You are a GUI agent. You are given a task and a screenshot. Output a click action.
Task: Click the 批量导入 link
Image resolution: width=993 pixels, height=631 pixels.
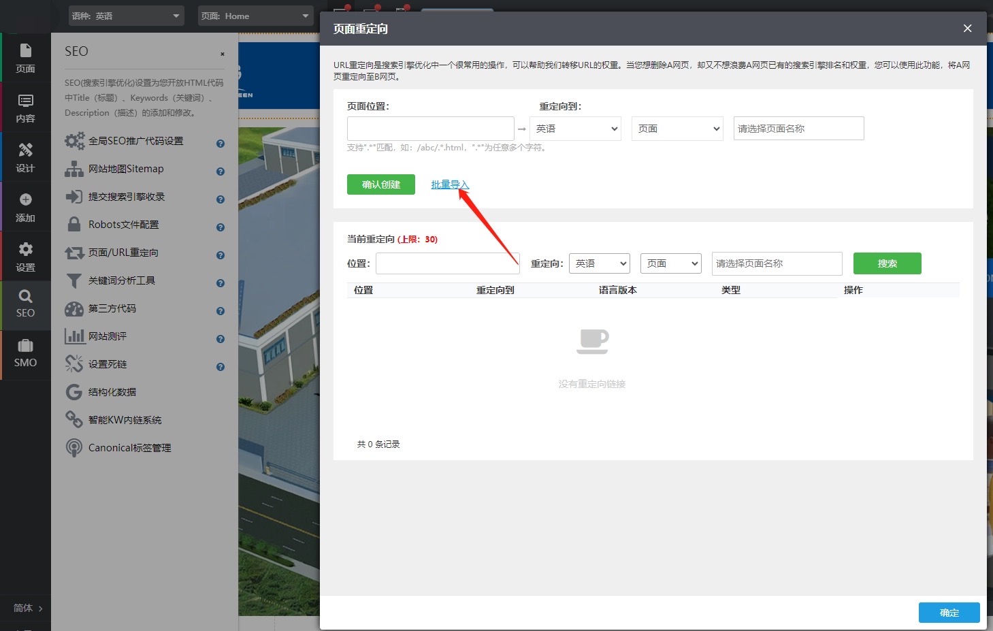tap(449, 184)
